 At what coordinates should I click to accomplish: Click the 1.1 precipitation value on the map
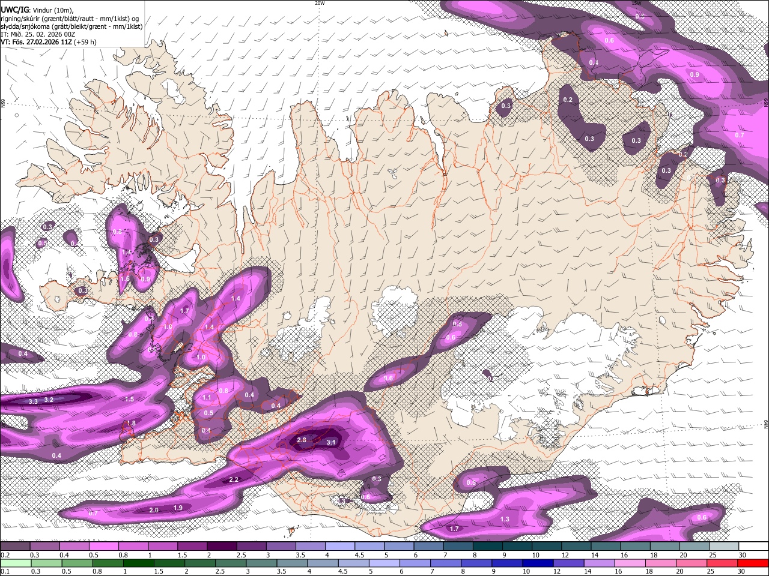207,398
